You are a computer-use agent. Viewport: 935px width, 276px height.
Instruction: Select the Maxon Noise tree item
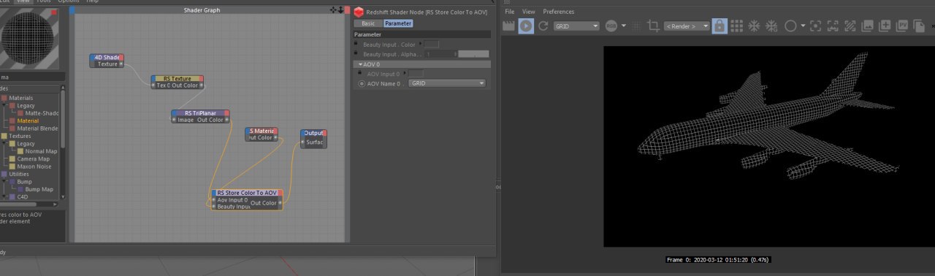click(34, 166)
